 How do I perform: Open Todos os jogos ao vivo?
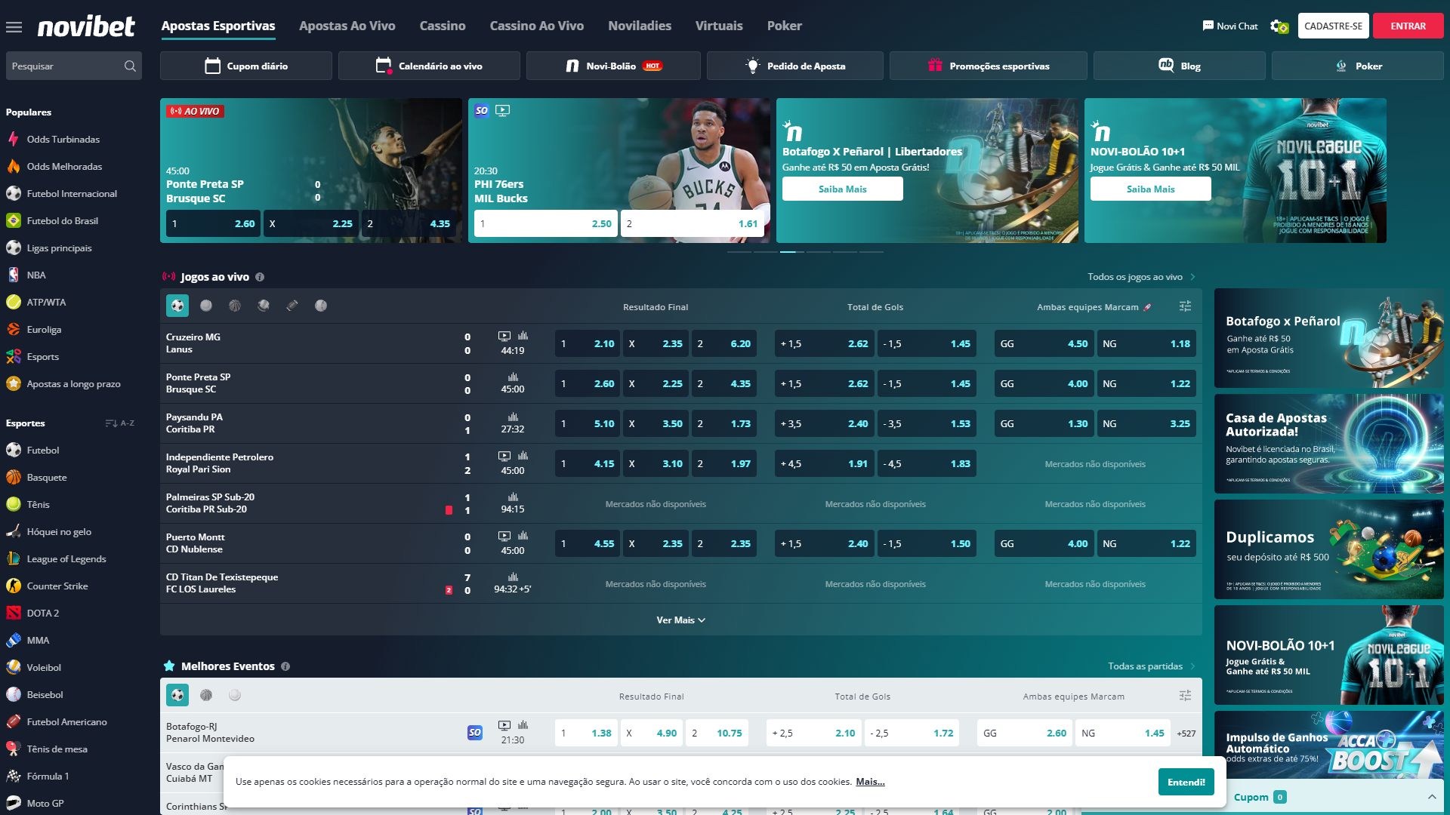tap(1141, 277)
